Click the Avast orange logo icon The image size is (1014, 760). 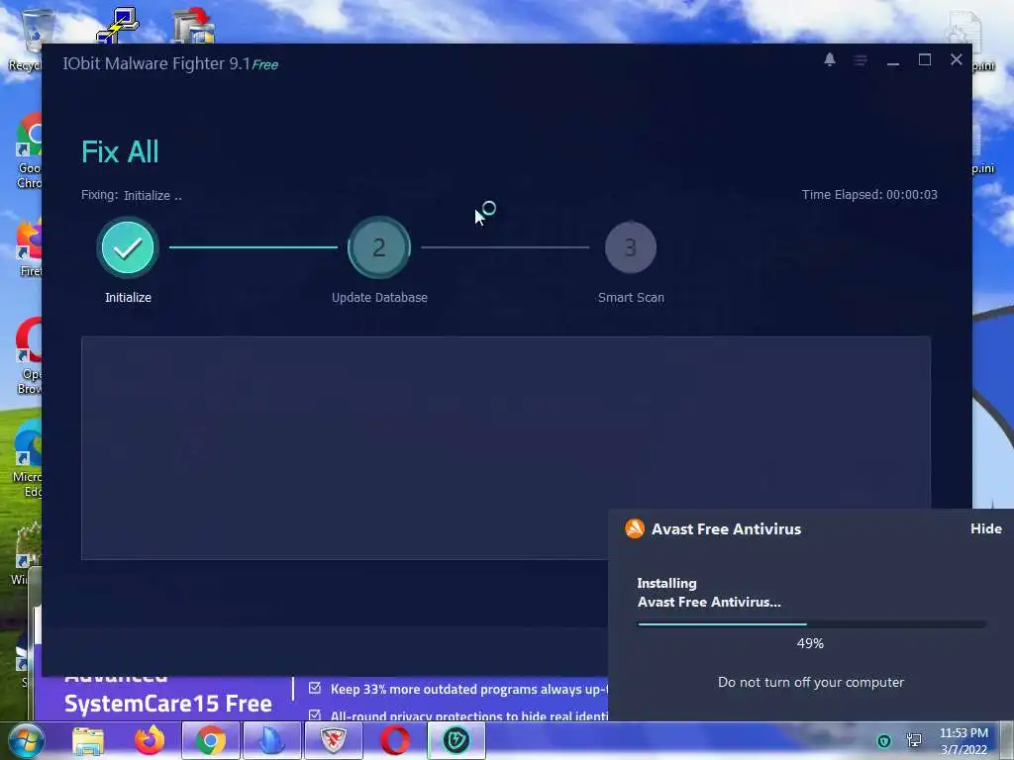click(x=635, y=528)
